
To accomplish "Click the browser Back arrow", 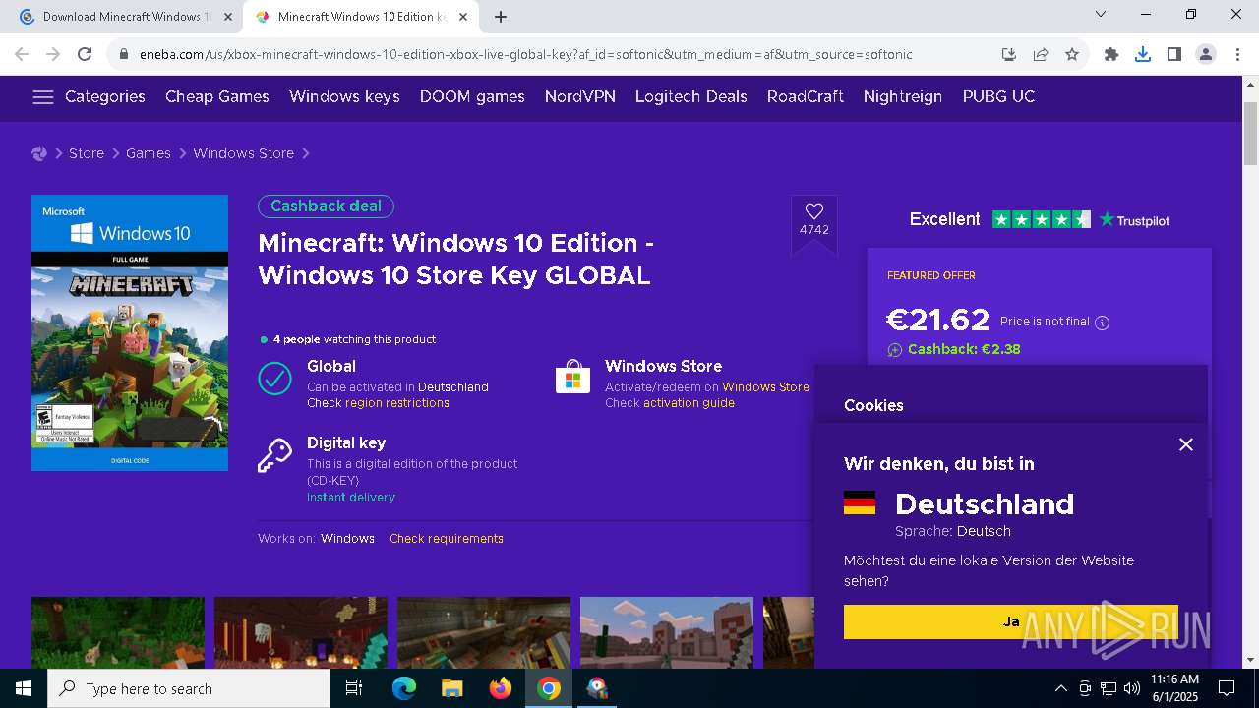I will click(22, 54).
